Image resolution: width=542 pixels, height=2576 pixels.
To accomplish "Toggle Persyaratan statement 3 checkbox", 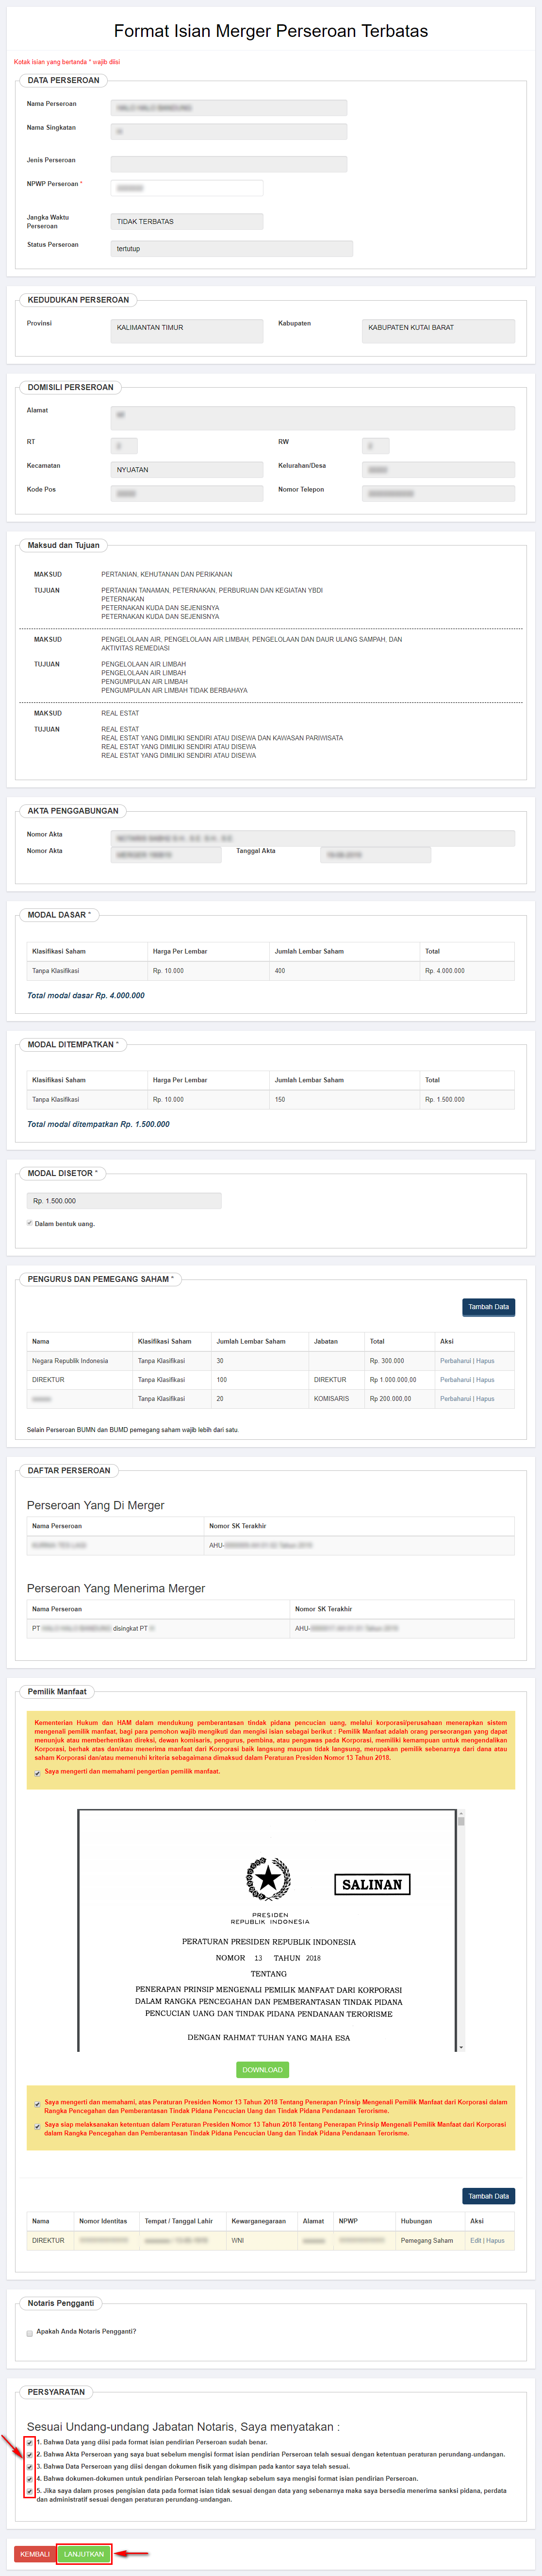I will point(30,2467).
